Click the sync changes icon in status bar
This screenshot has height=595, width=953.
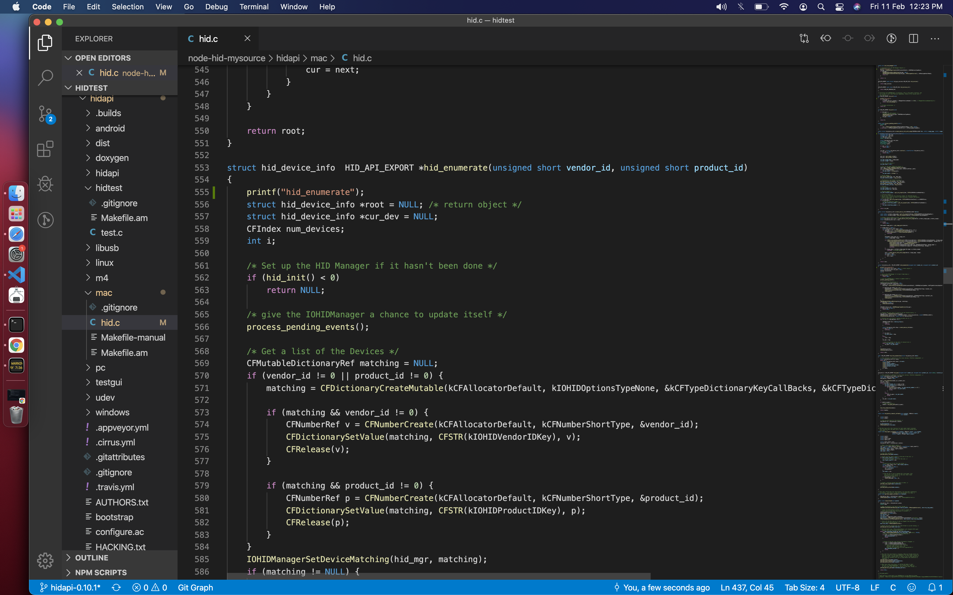[116, 588]
